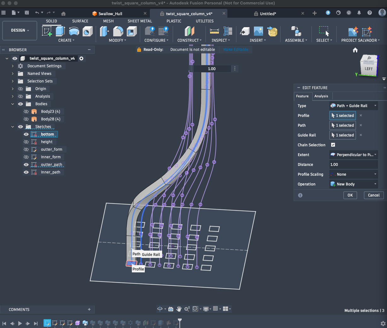Viewport: 387px width, 328px height.
Task: Open the Type dropdown Path + Guide Rail
Action: click(x=353, y=106)
